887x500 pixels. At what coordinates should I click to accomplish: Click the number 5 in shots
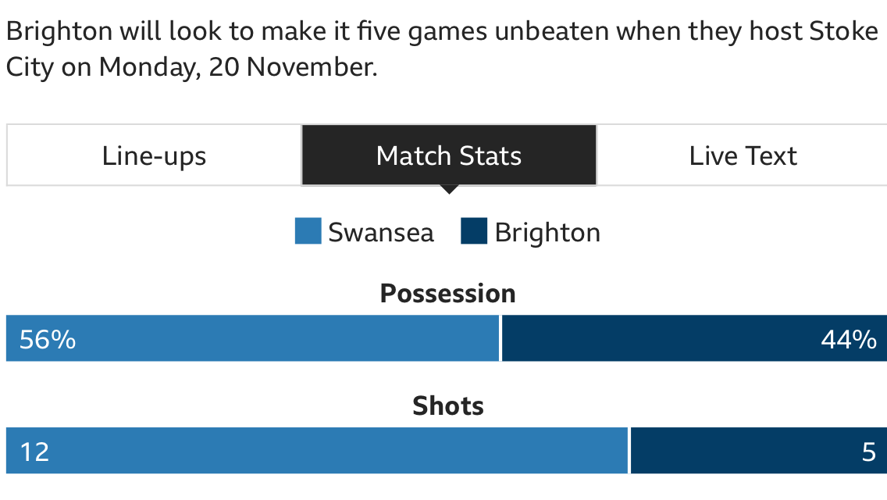tap(869, 452)
